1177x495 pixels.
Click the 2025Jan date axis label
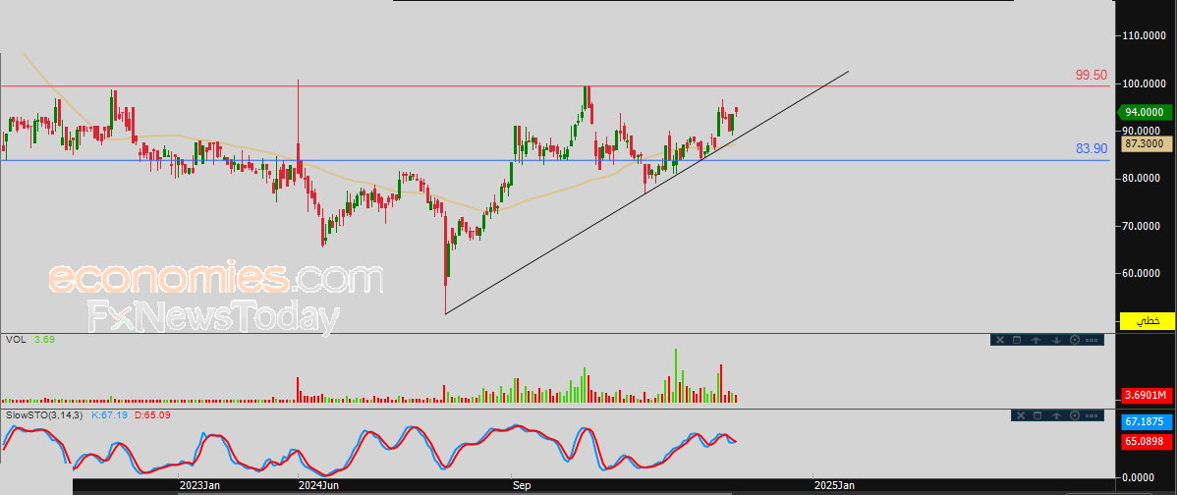pyautogui.click(x=835, y=485)
